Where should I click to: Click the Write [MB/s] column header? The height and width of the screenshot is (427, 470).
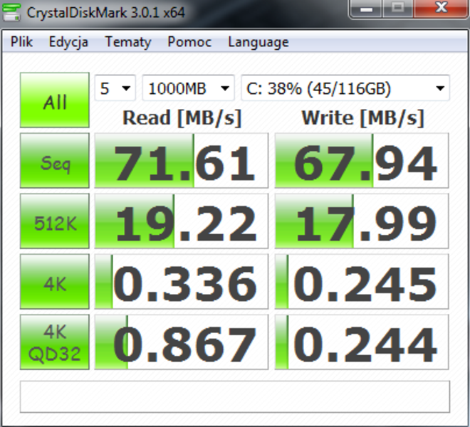click(362, 117)
